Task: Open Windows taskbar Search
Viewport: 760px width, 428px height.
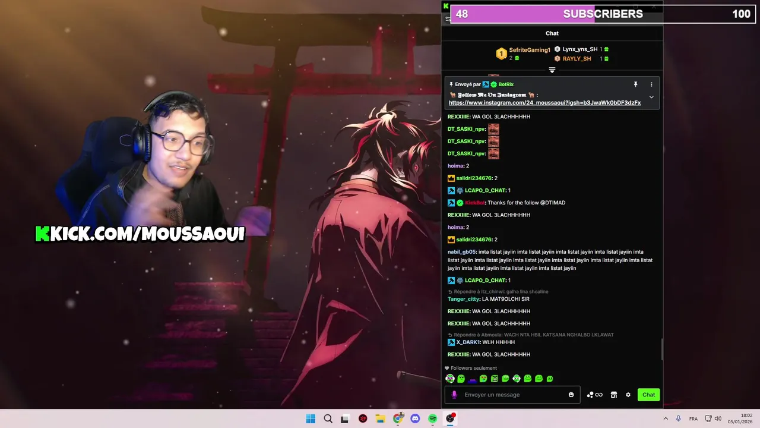Action: pyautogui.click(x=328, y=418)
